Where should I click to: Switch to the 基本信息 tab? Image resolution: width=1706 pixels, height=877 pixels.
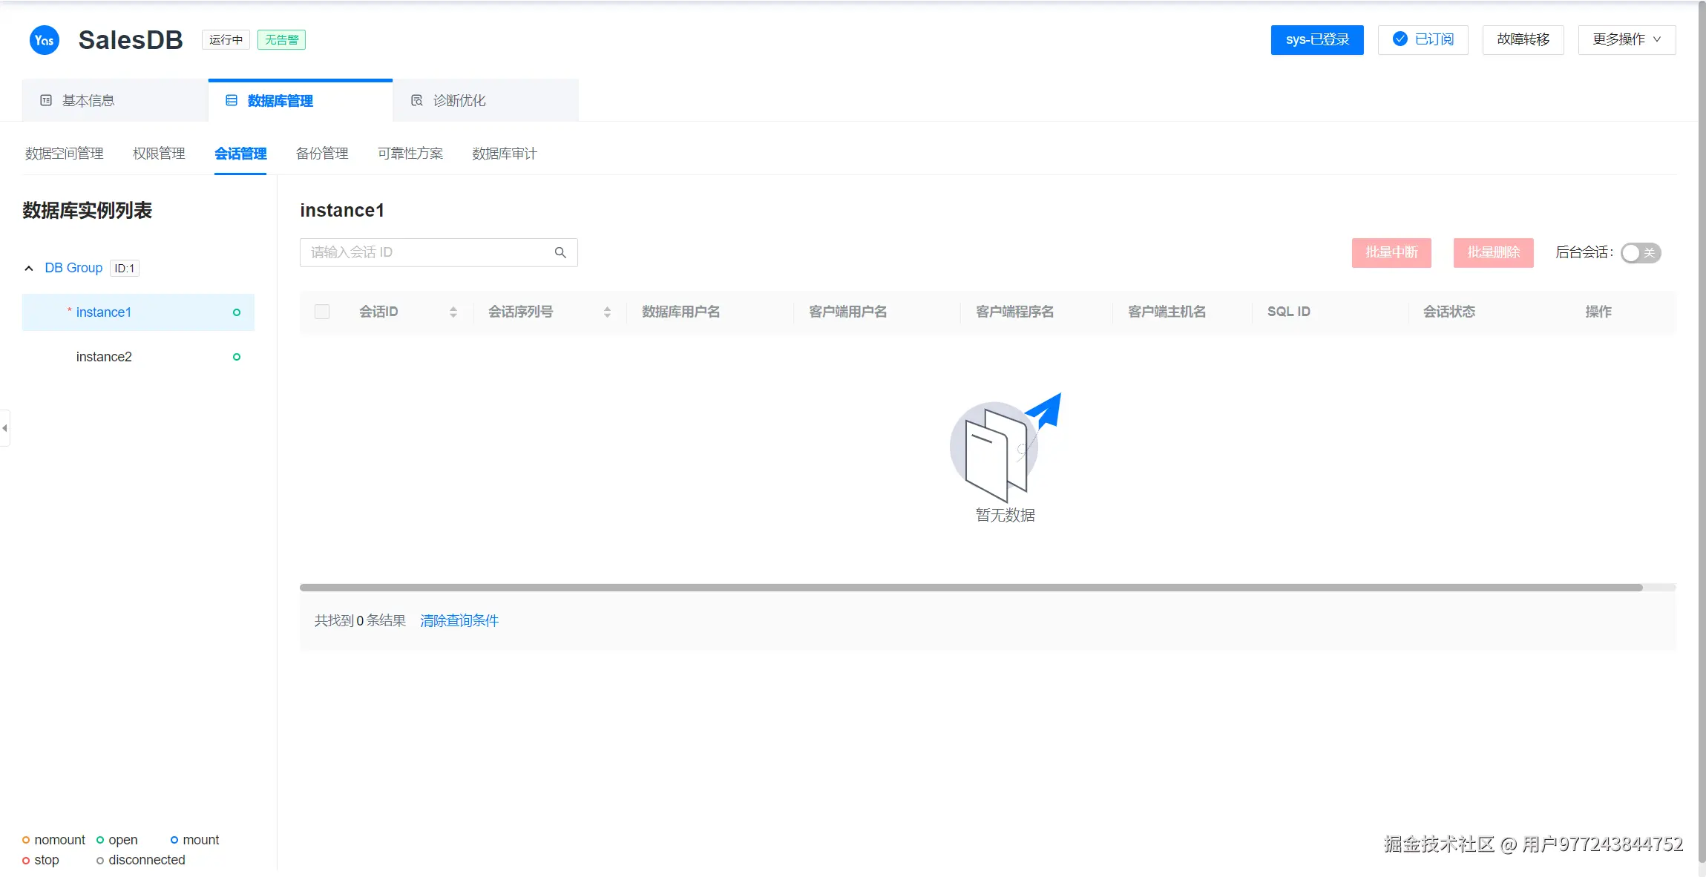(88, 101)
